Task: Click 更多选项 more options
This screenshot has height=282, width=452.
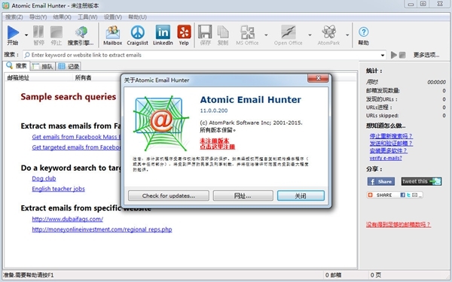Action: click(x=426, y=55)
